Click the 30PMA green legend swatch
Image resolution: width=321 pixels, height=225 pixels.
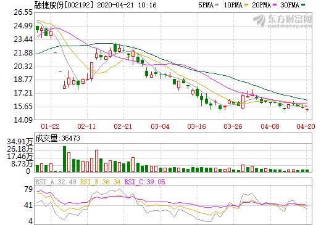click(303, 4)
